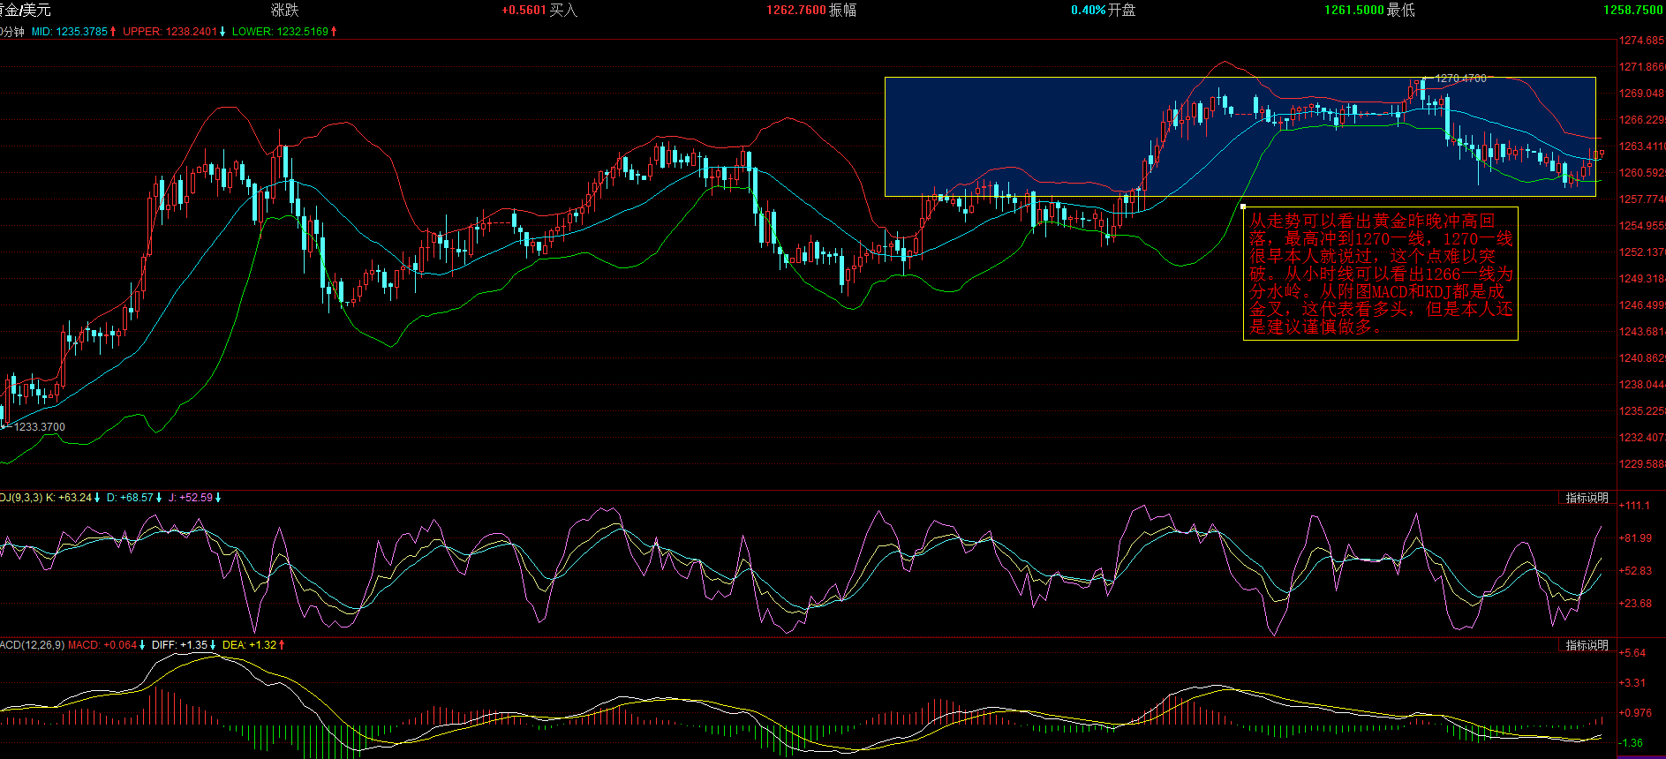The height and width of the screenshot is (759, 1666).
Task: Click 指标说明 button in MACD panel
Action: coord(1587,645)
